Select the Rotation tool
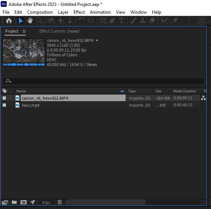This screenshot has width=211, height=209. tap(82, 20)
